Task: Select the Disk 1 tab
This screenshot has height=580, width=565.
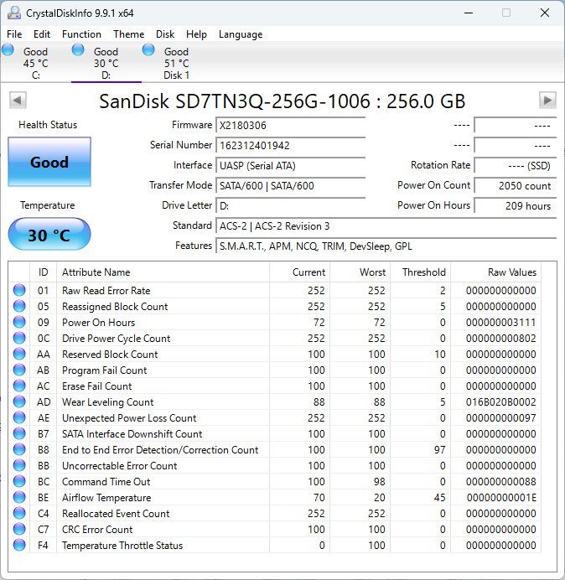Action: pyautogui.click(x=177, y=63)
